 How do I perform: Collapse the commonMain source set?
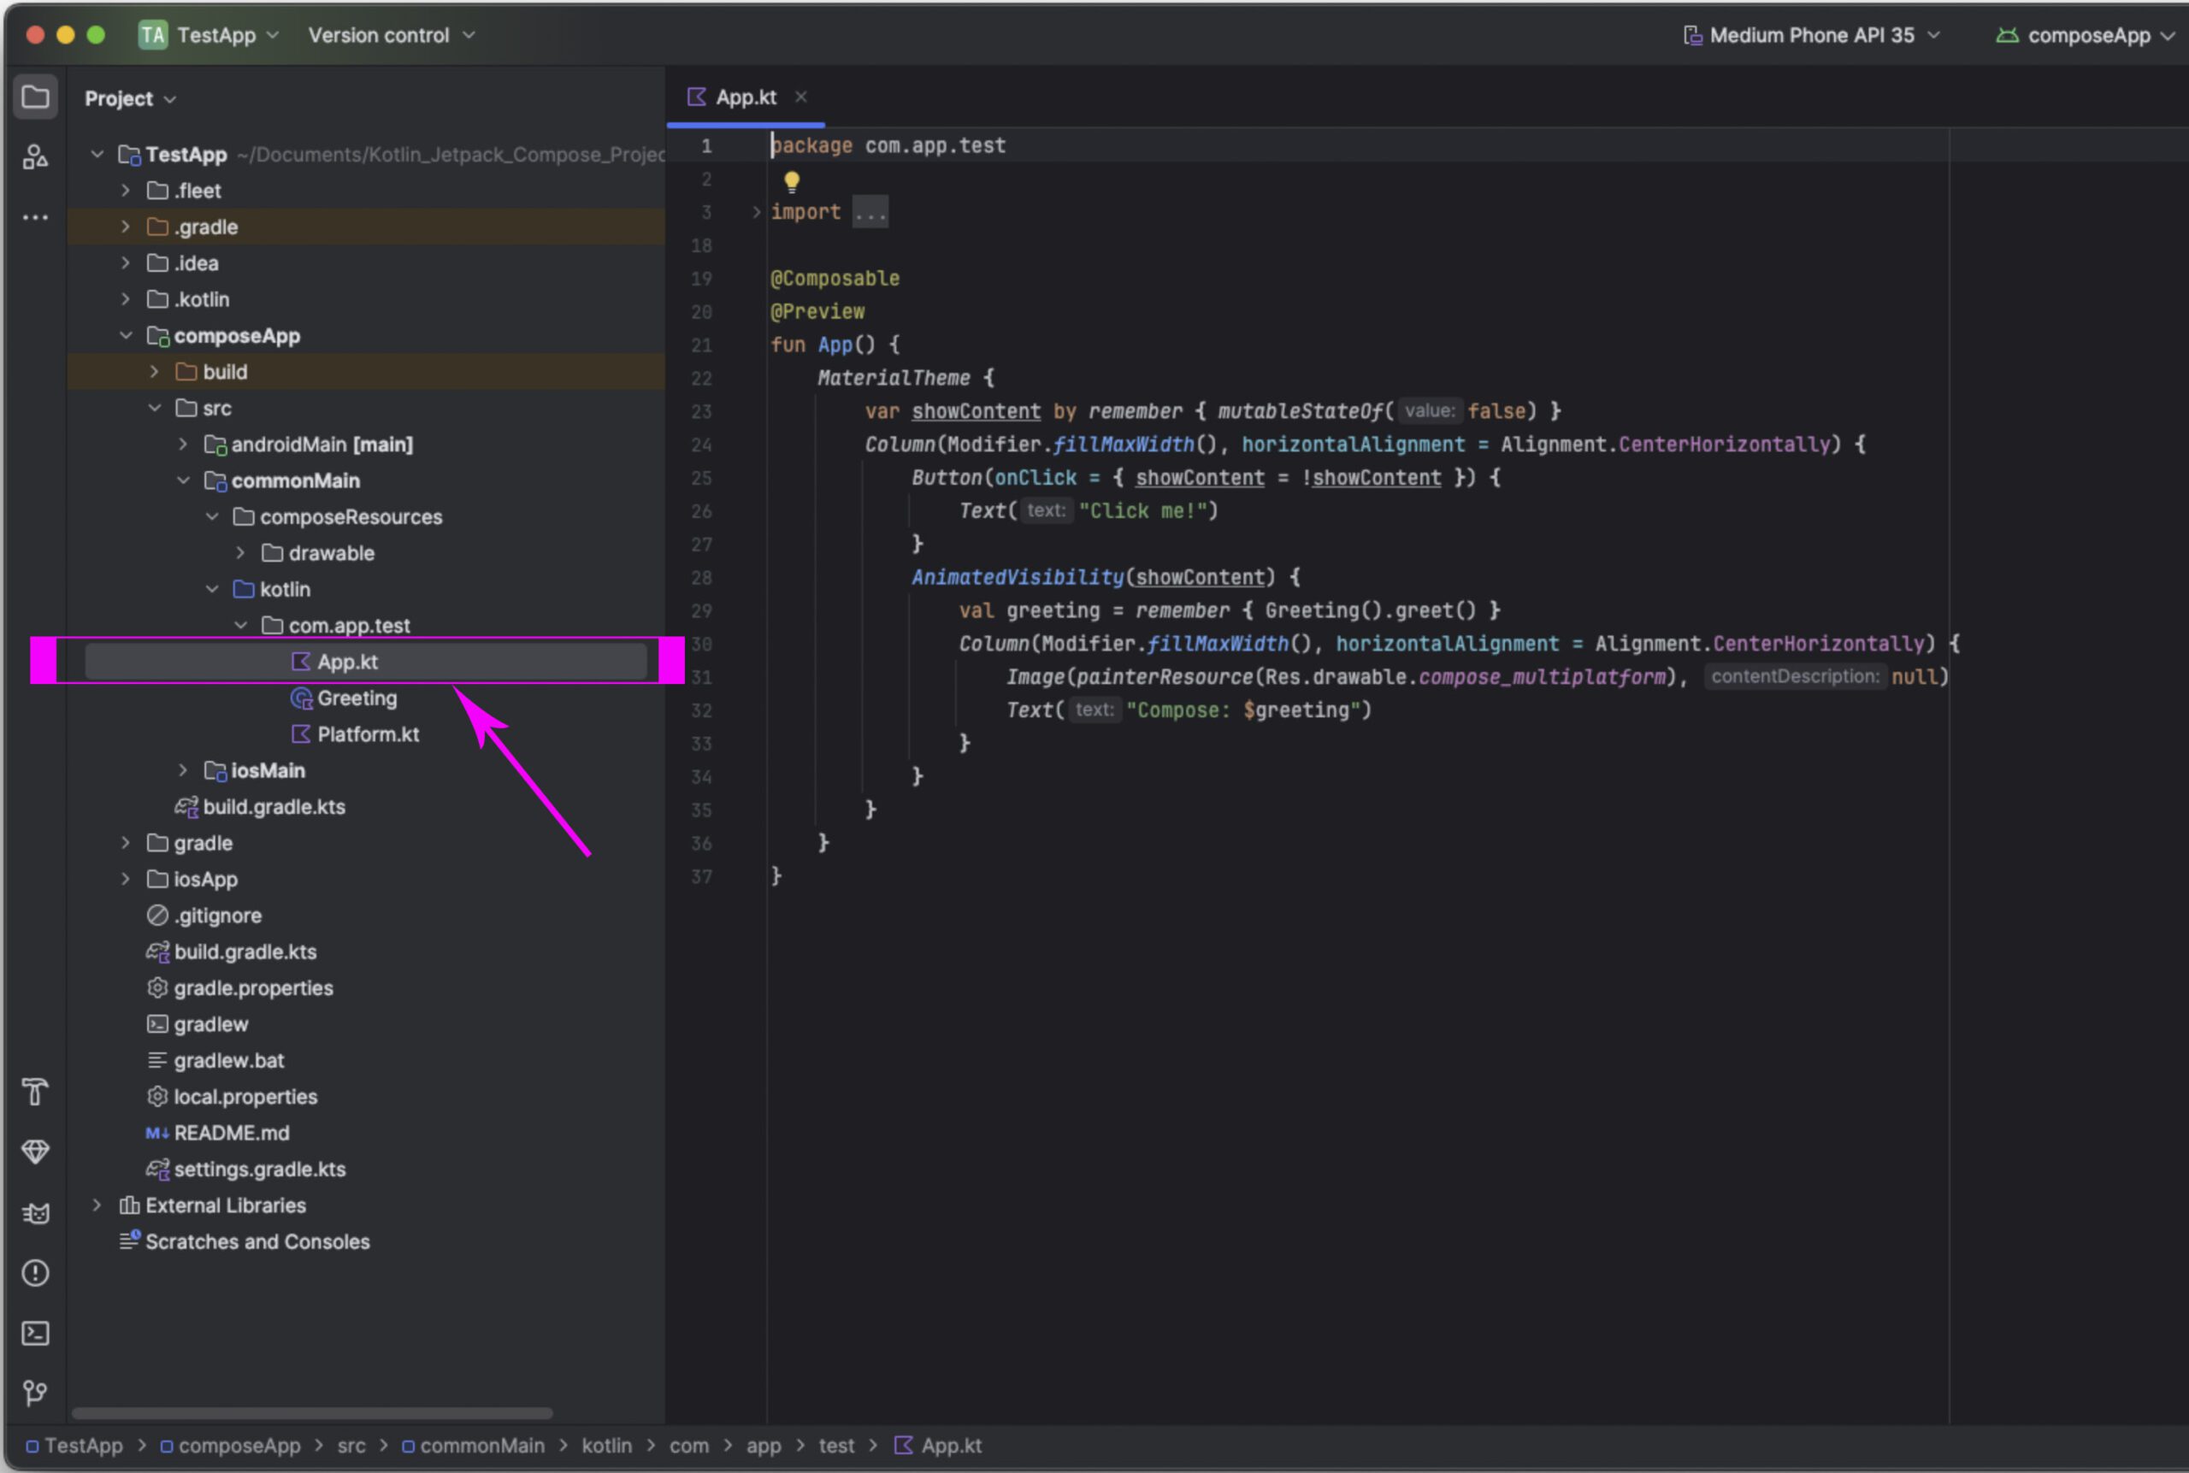pos(183,480)
